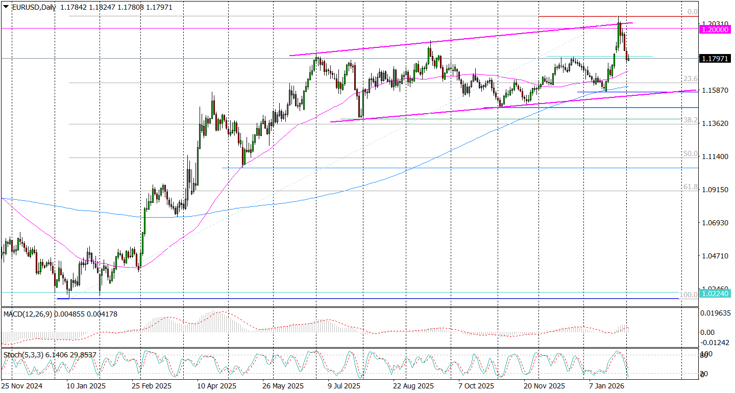Click the 25 Nov 2024 axis label
Viewport: 735px width, 393px height.
pyautogui.click(x=21, y=386)
